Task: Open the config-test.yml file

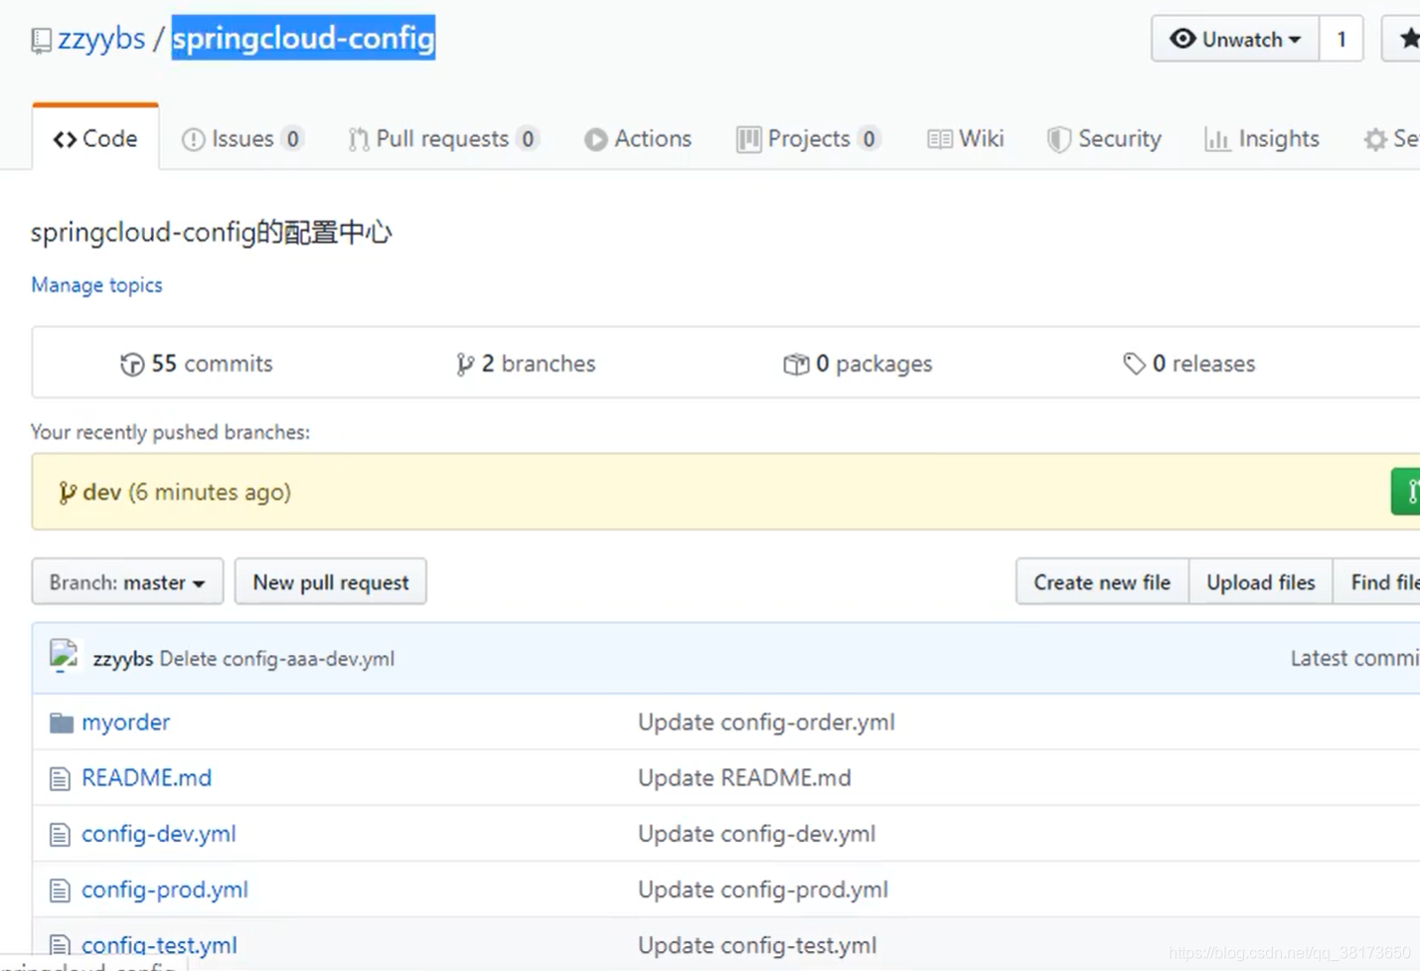Action: (x=159, y=944)
